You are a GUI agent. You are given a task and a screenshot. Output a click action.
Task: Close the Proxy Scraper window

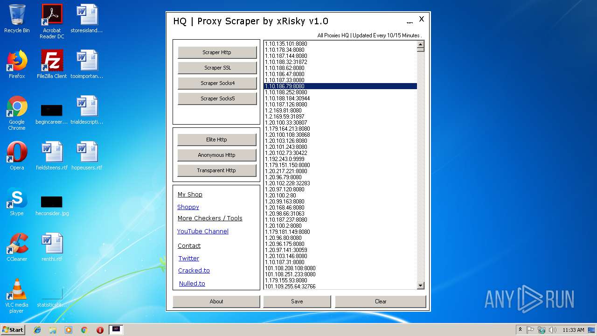coord(422,19)
